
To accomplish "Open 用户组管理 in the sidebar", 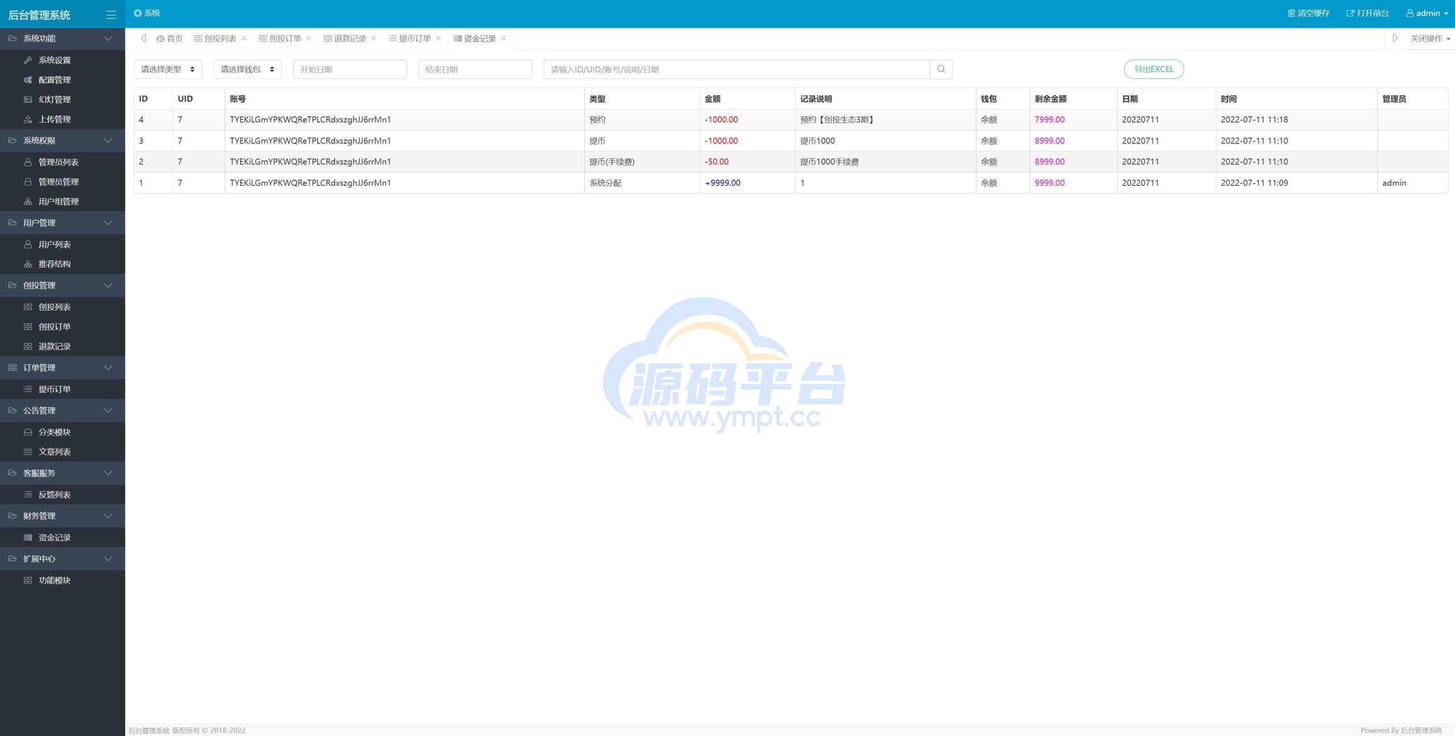I will (63, 202).
